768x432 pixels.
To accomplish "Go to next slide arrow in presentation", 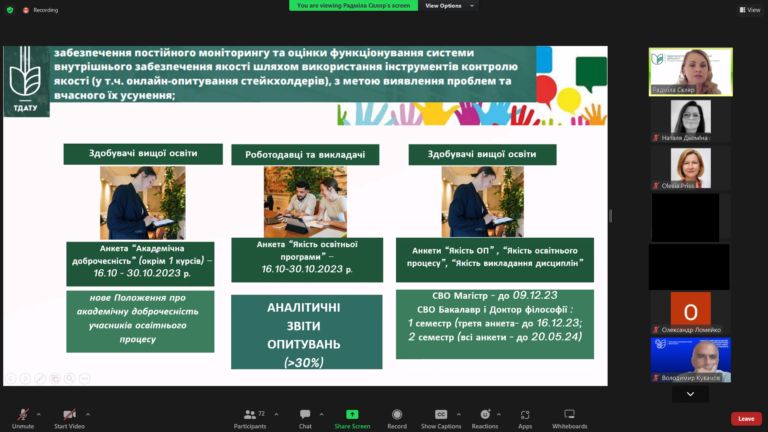I will (x=25, y=378).
